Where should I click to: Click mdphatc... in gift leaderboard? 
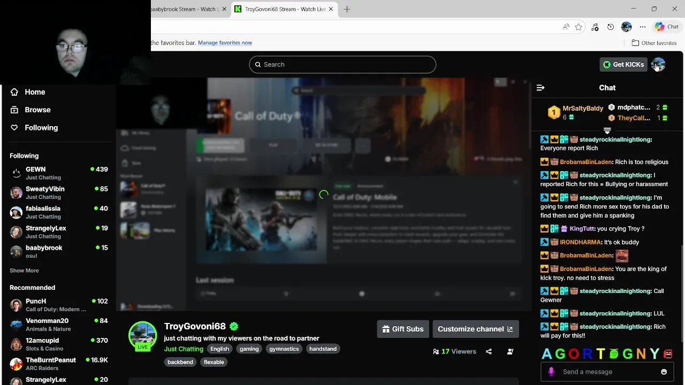pyautogui.click(x=634, y=107)
